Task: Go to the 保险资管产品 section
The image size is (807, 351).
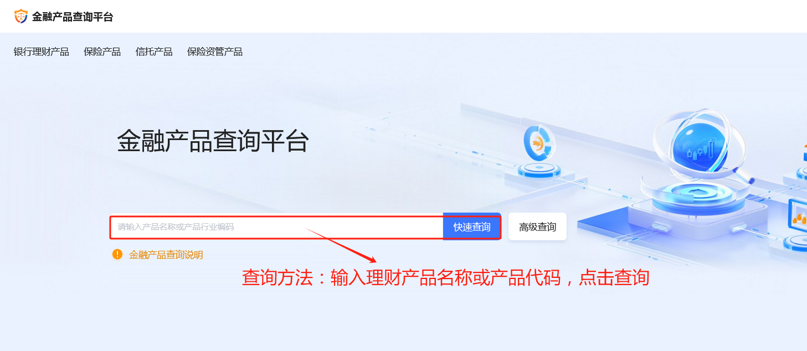Action: click(215, 51)
